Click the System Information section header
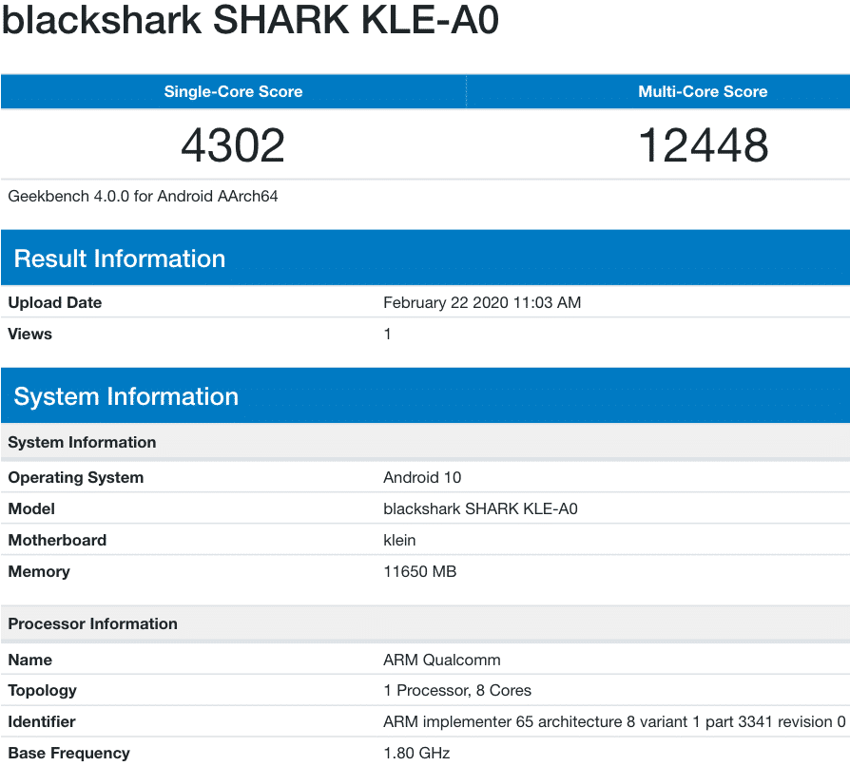 (127, 395)
